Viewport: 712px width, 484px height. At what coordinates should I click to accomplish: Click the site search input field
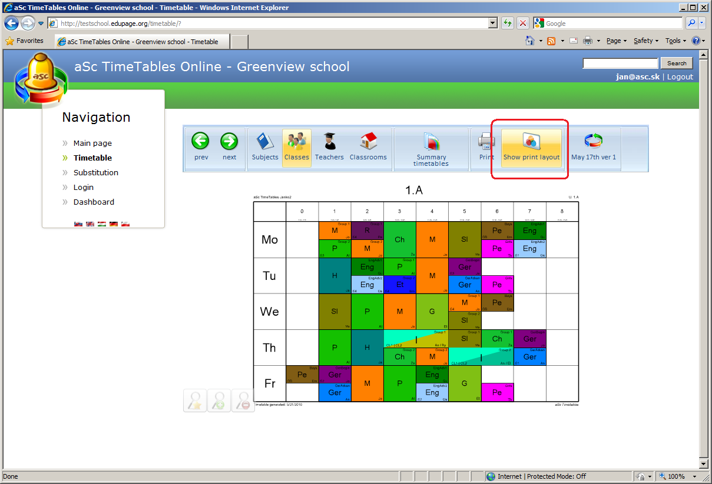[x=620, y=64]
